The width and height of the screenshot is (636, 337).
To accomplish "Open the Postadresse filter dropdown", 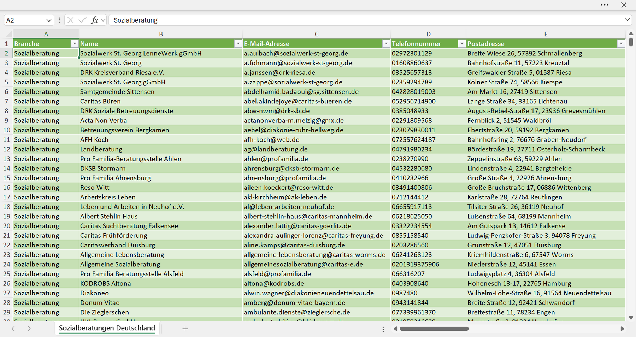I will tap(621, 43).
